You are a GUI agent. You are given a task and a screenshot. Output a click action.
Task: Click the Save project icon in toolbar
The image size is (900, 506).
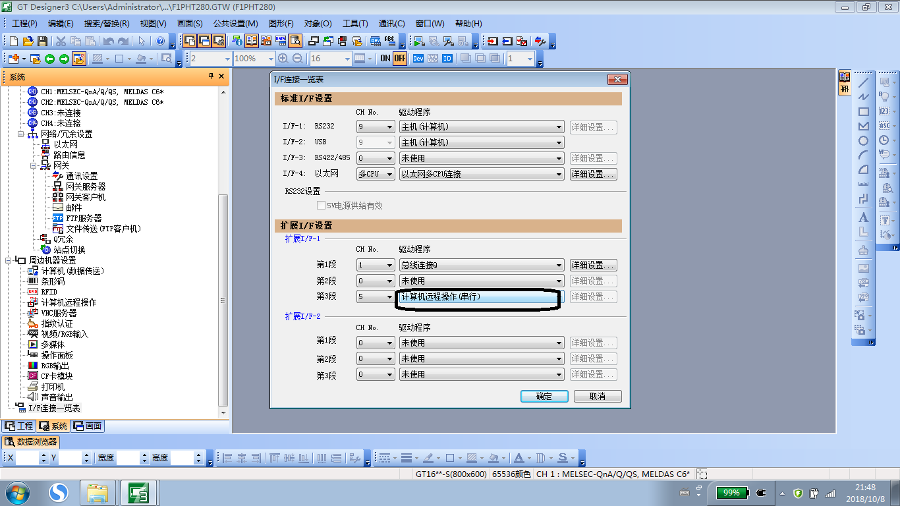click(42, 41)
